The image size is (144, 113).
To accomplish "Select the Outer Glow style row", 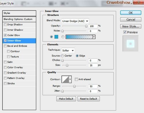I will (19, 35).
